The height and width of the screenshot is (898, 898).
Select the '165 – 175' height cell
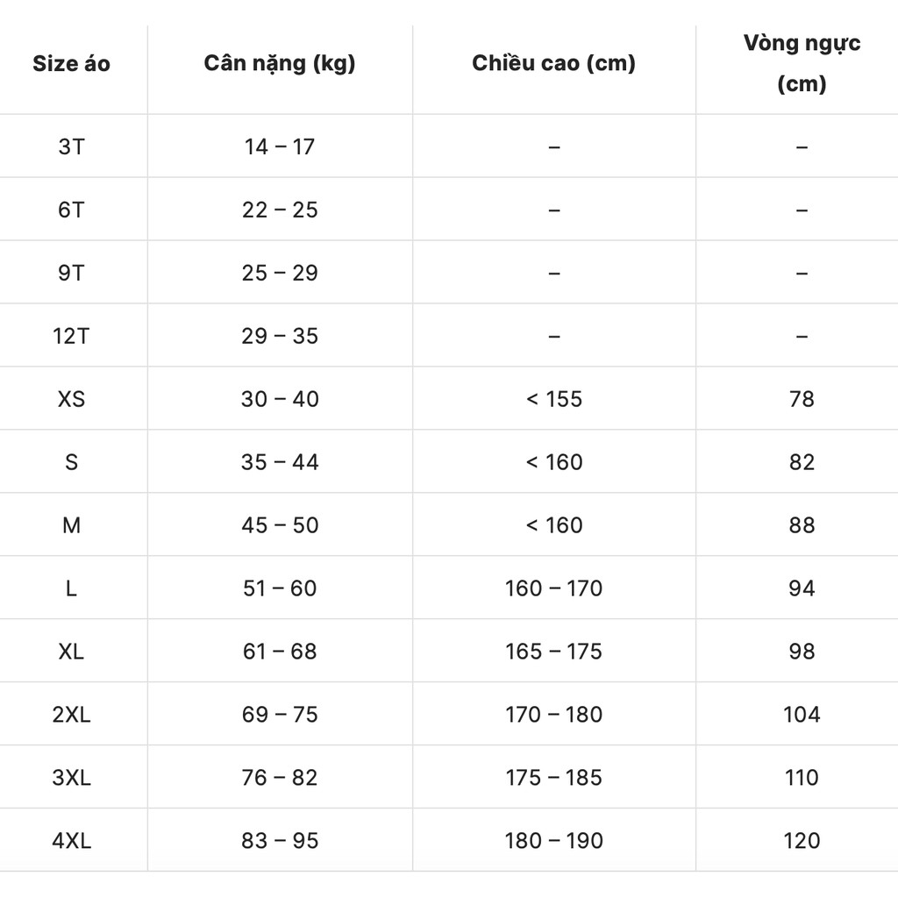554,652
